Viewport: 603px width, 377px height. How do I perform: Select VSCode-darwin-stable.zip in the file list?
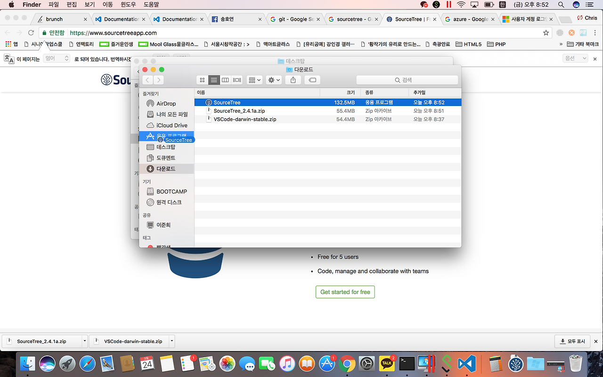click(x=328, y=119)
